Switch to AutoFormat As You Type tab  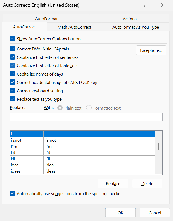135,27
